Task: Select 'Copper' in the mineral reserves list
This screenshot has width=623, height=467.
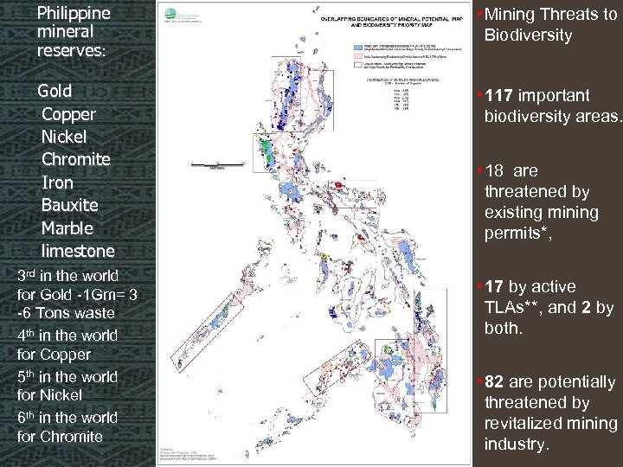Action: click(68, 114)
